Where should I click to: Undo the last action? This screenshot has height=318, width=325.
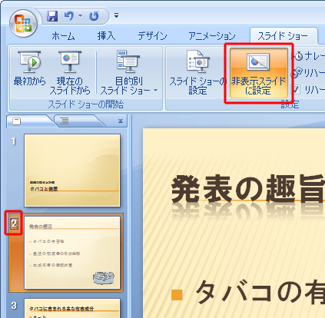[x=69, y=16]
